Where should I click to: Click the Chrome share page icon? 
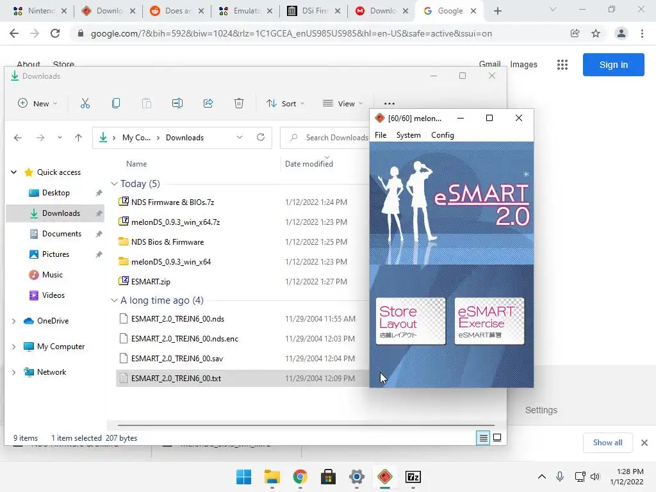575,33
